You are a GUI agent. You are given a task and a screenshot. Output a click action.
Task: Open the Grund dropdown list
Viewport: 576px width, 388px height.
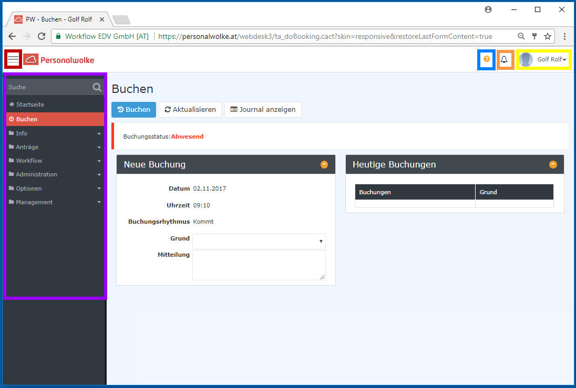(x=259, y=242)
